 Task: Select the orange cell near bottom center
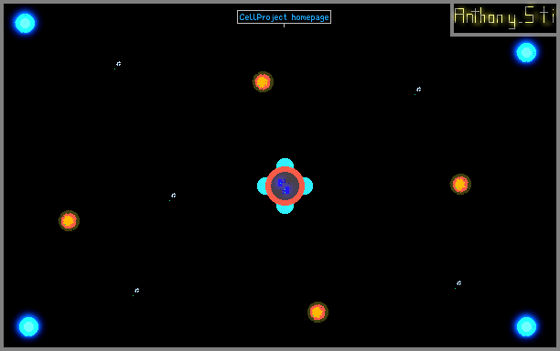coord(318,312)
